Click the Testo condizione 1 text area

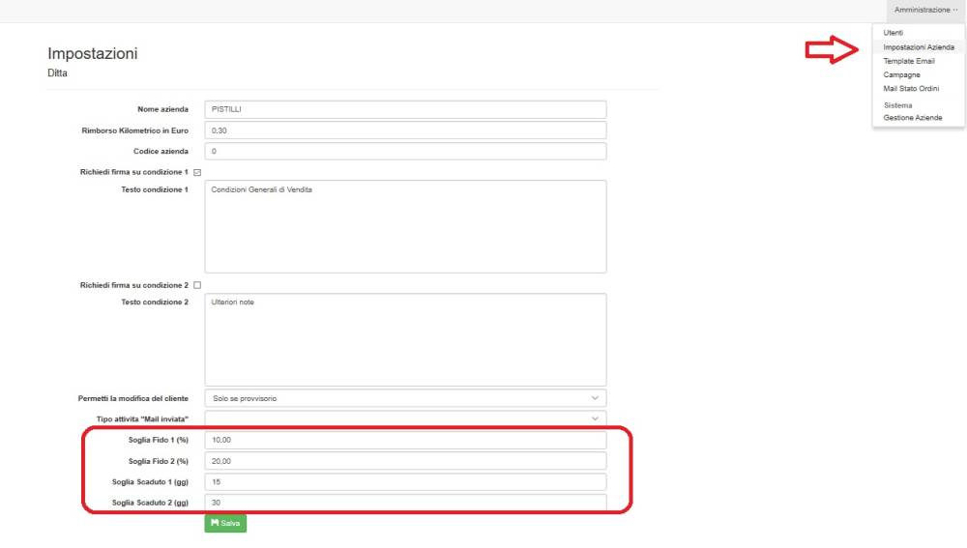405,226
